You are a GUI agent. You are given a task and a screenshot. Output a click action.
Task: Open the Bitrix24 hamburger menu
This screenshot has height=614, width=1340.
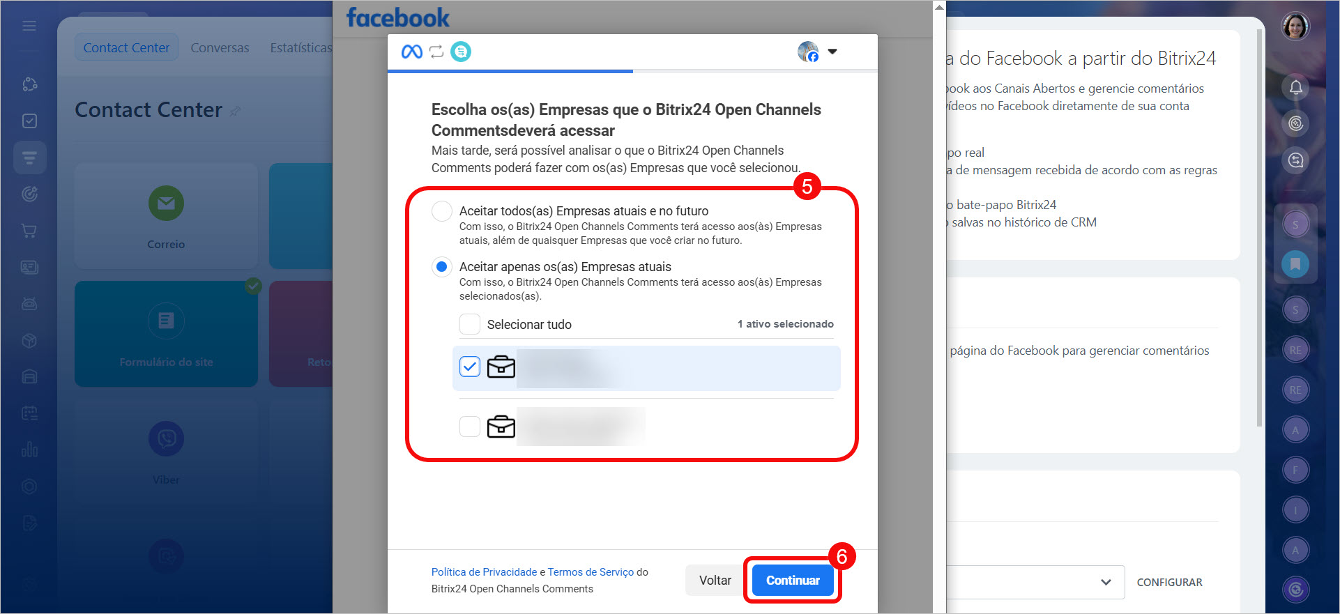point(29,26)
